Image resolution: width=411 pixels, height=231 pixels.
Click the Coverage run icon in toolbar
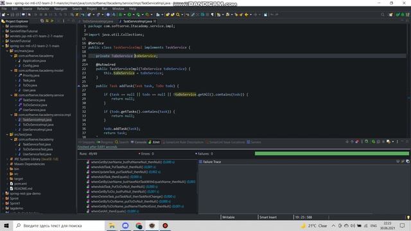138,15
